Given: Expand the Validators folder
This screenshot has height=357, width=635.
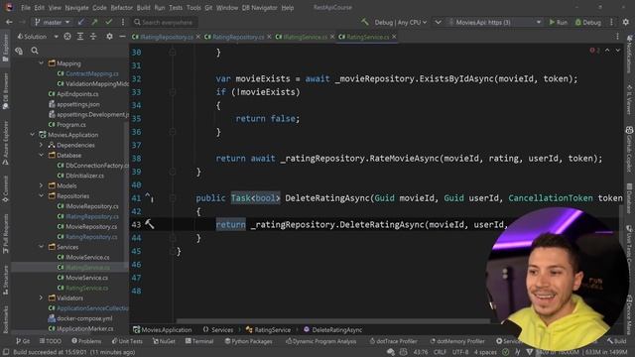Looking at the screenshot, I should tap(42, 297).
